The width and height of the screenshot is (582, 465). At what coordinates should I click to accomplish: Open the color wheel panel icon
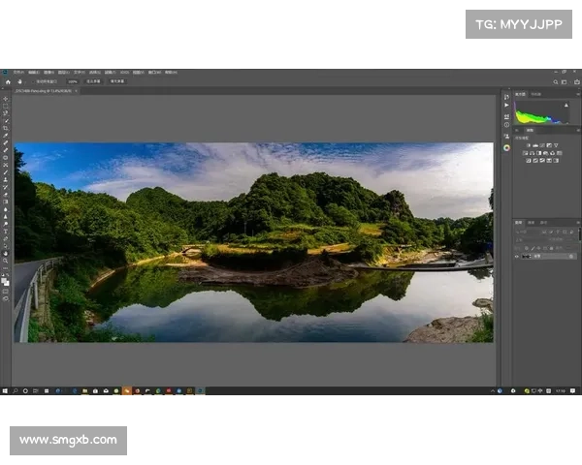tap(506, 147)
